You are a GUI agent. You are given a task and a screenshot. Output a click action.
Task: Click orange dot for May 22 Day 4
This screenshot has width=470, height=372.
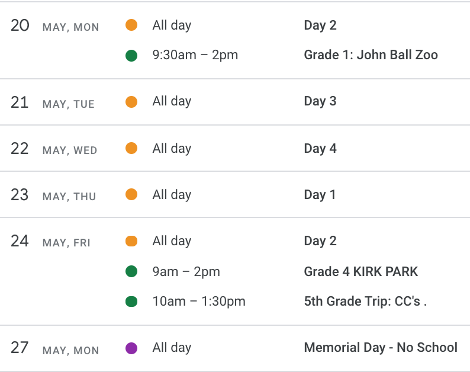(x=131, y=148)
